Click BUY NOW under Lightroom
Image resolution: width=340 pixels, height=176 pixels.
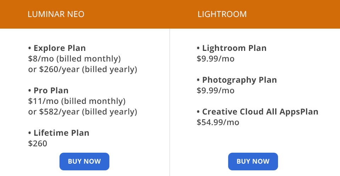click(253, 162)
